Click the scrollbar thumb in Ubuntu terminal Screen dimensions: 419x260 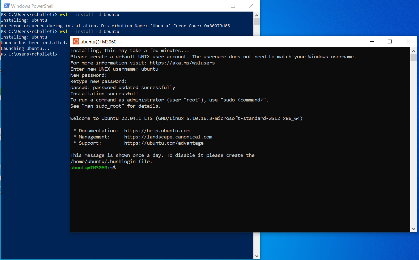[414, 57]
